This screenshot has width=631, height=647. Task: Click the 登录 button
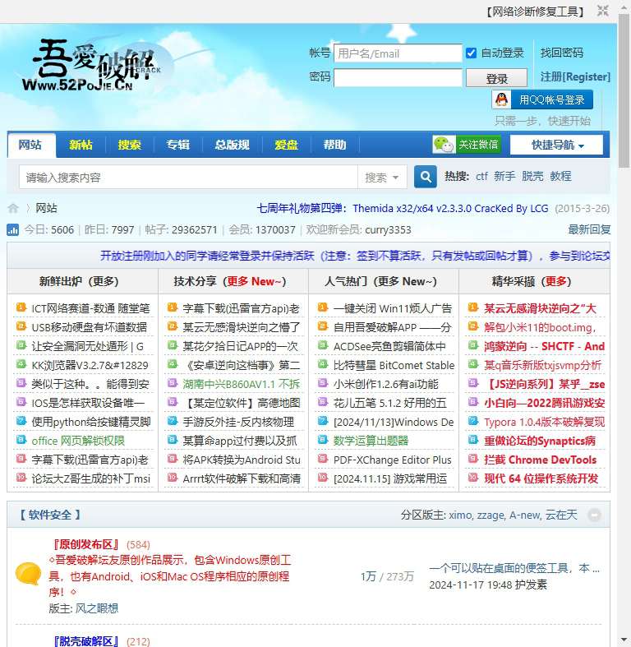[496, 78]
